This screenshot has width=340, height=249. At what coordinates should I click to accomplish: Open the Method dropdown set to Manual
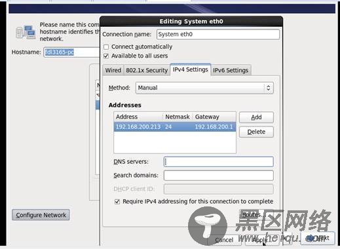[x=204, y=88]
